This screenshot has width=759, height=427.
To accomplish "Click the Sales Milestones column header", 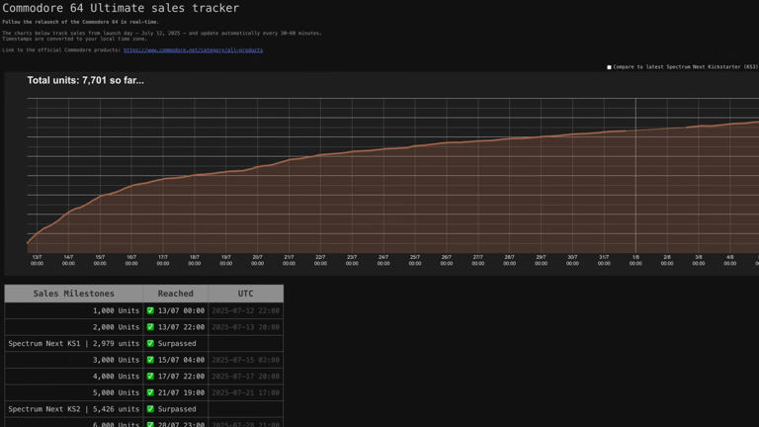I will click(74, 294).
